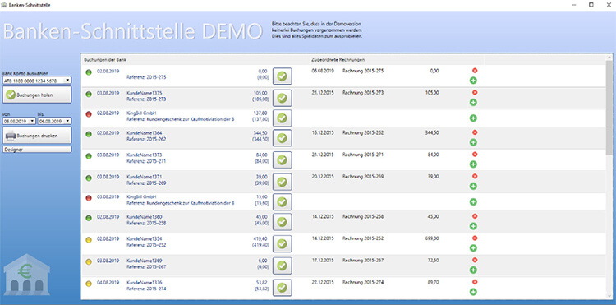Add invoice to Rechnung 2015-258 row
Viewport: 616px width, 305px height.
(x=473, y=226)
